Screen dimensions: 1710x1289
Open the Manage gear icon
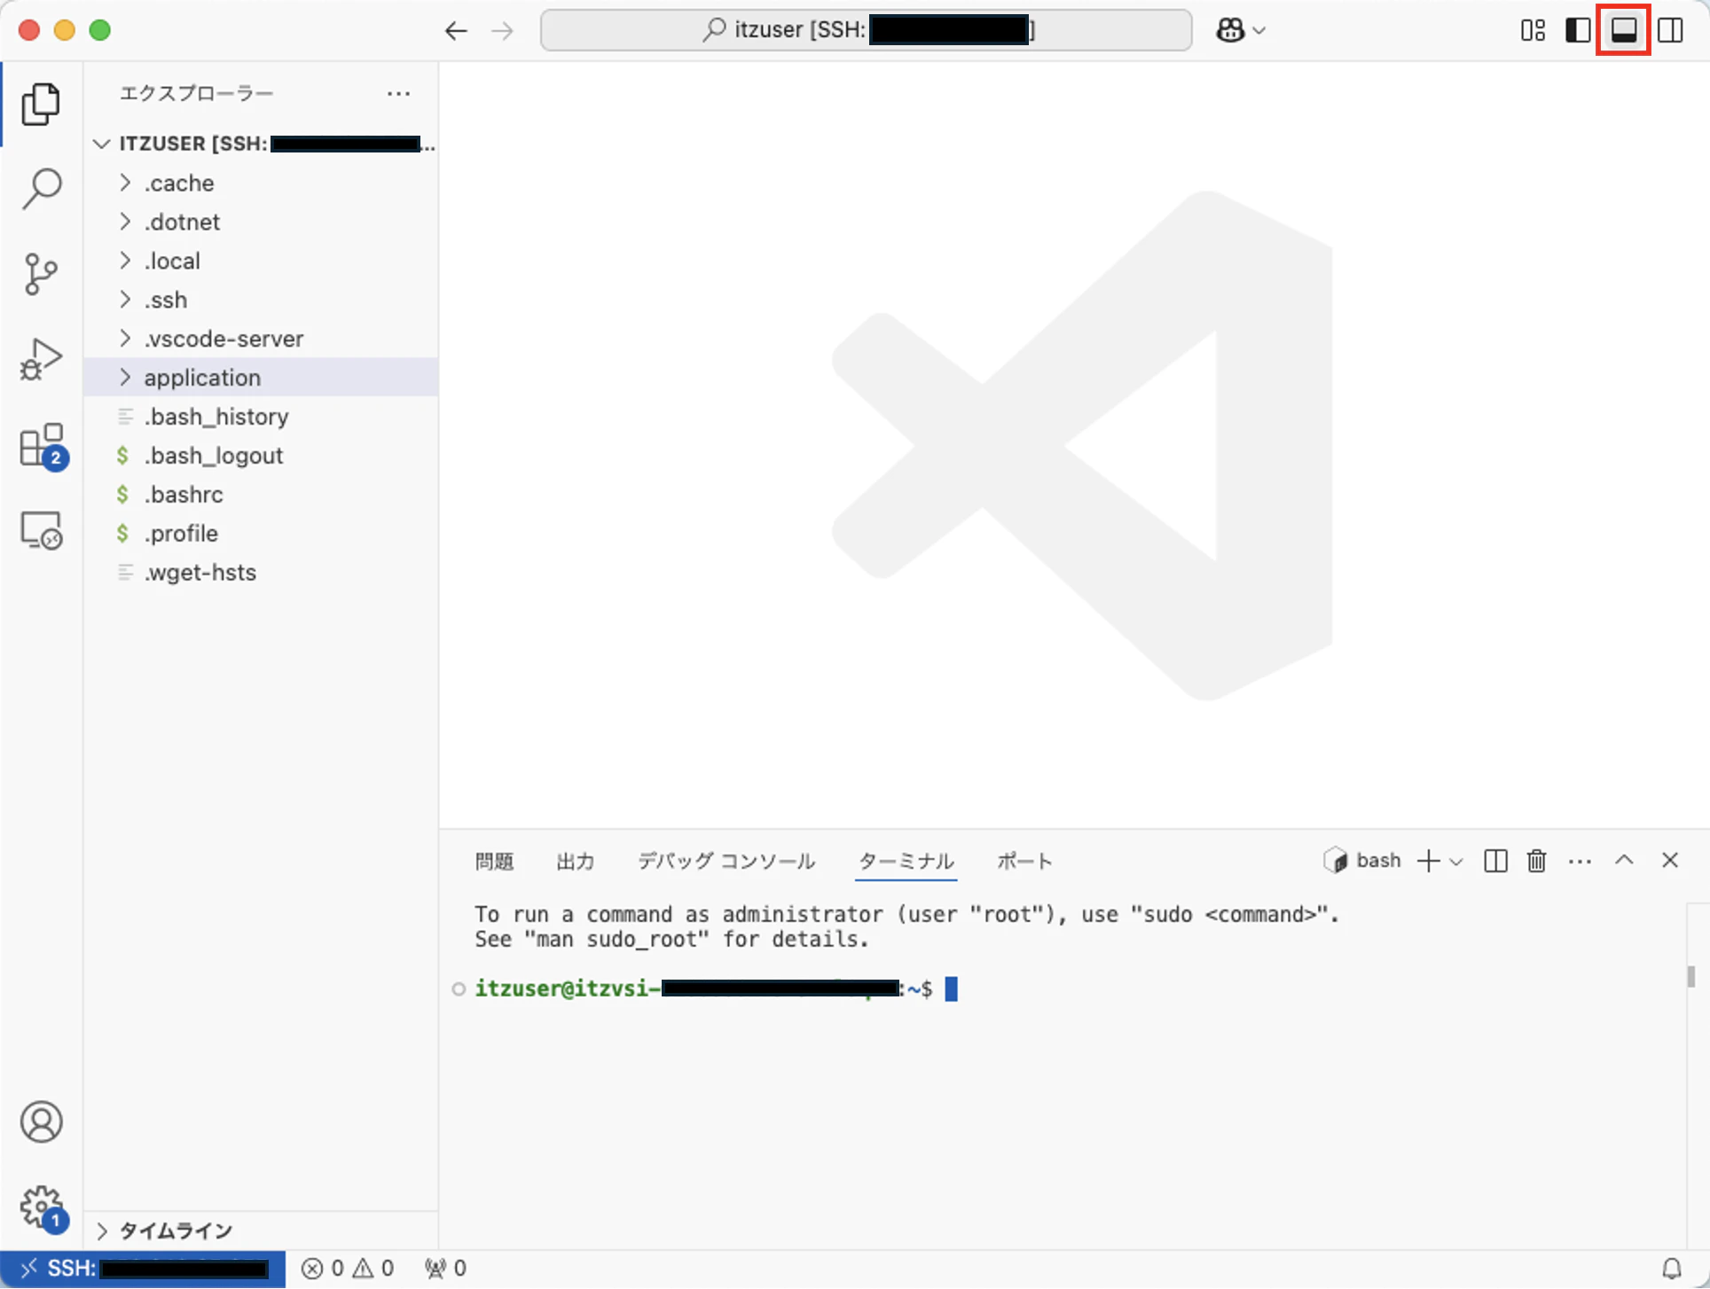(x=41, y=1207)
